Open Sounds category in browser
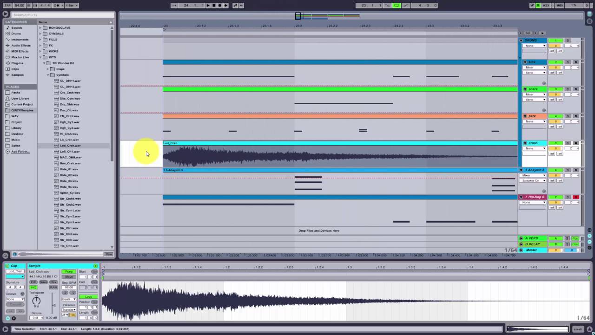 pos(17,28)
